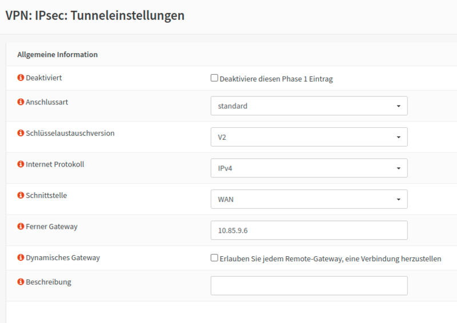Show the Dynamisches Gateway info icon help
This screenshot has height=323, width=457.
[21, 258]
